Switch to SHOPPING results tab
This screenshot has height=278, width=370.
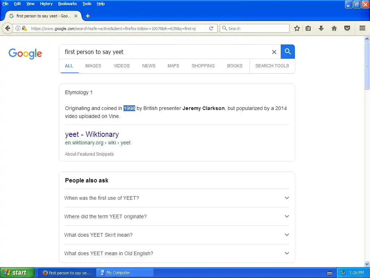203,66
